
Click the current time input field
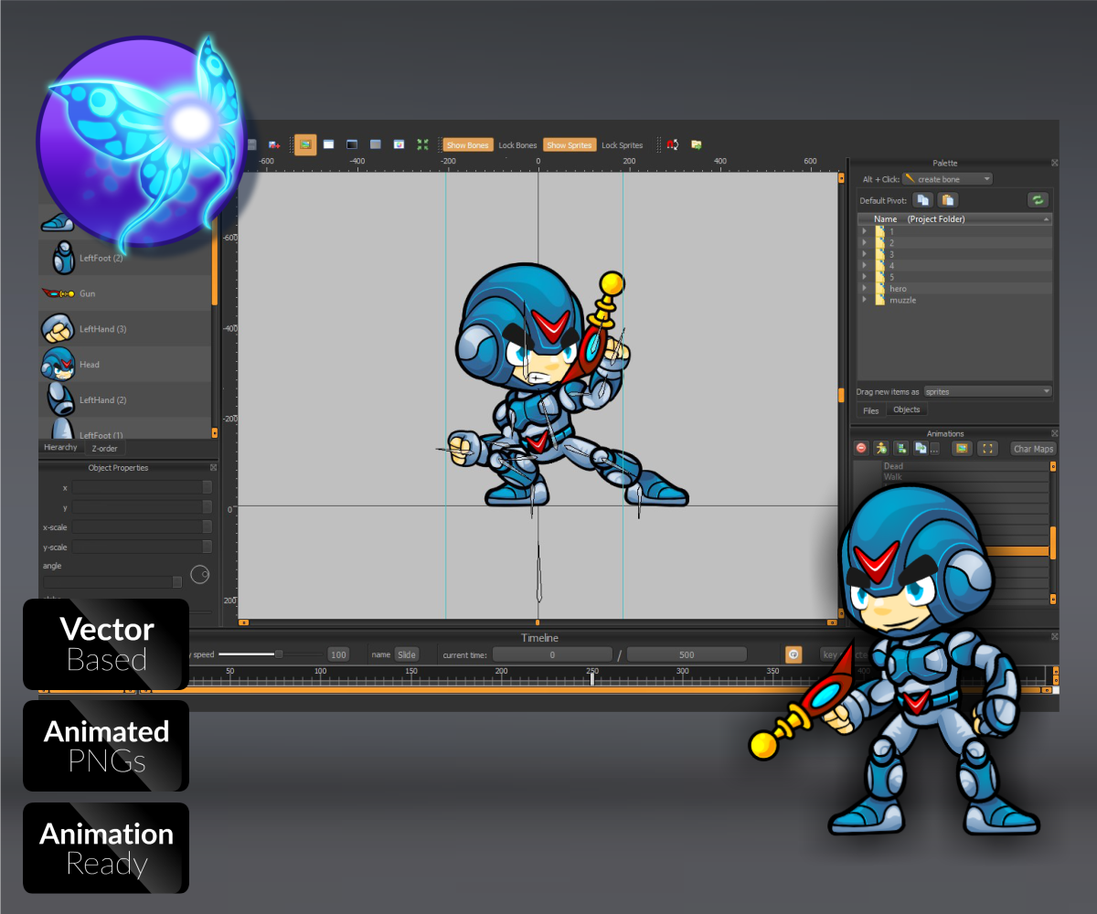click(552, 654)
